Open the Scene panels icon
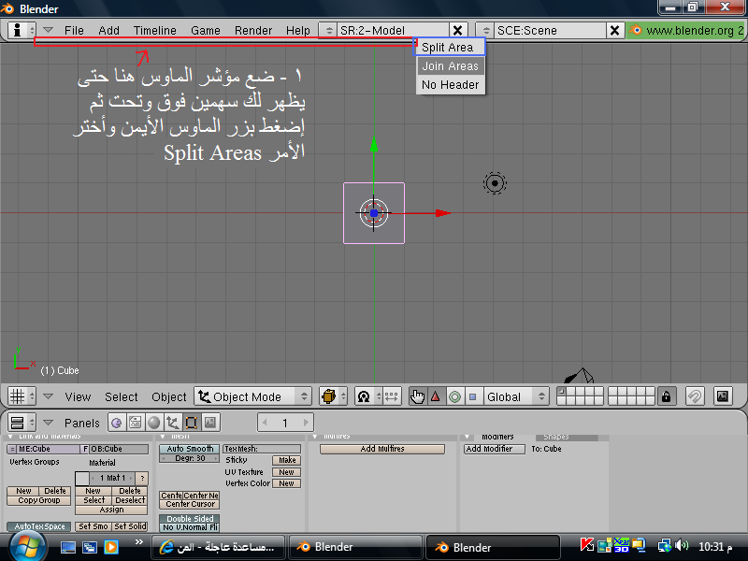 pyautogui.click(x=209, y=423)
